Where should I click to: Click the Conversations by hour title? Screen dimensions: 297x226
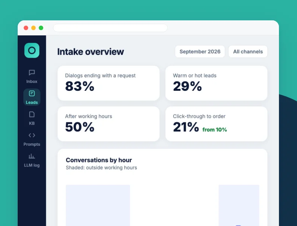click(99, 160)
